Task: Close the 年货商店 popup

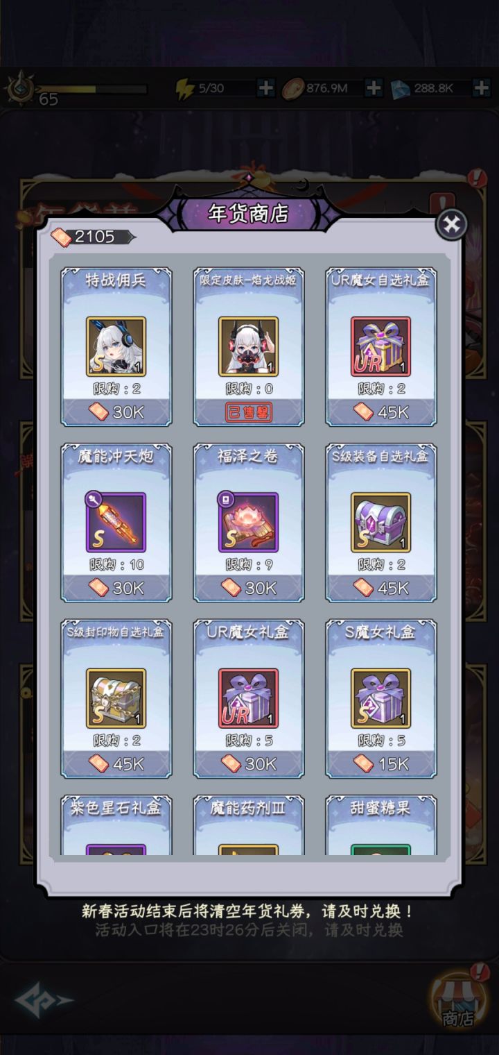Action: tap(451, 224)
